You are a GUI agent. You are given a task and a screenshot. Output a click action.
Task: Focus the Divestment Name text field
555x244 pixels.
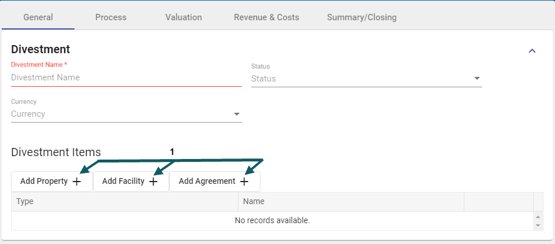[126, 77]
